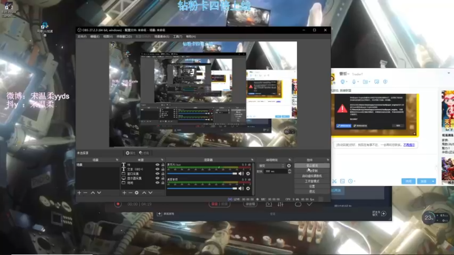Open 视图(V) menu in OBS
The image size is (454, 255).
108,37
